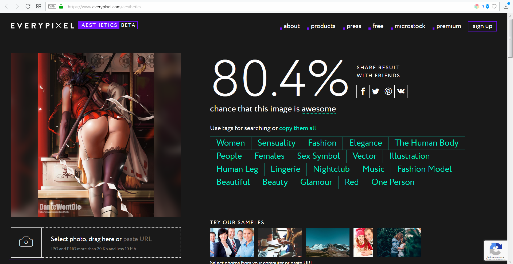The width and height of the screenshot is (513, 264).
Task: Bookmark the page with the heart icon
Action: point(494,6)
